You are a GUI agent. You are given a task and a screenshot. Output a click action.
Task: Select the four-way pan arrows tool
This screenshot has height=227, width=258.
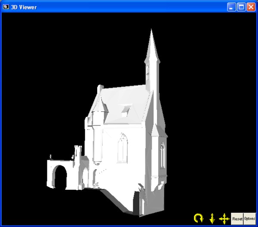coord(224,218)
